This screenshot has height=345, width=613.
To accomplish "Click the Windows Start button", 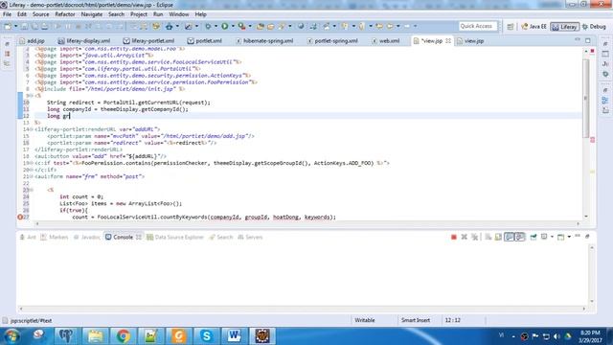I will [12, 336].
